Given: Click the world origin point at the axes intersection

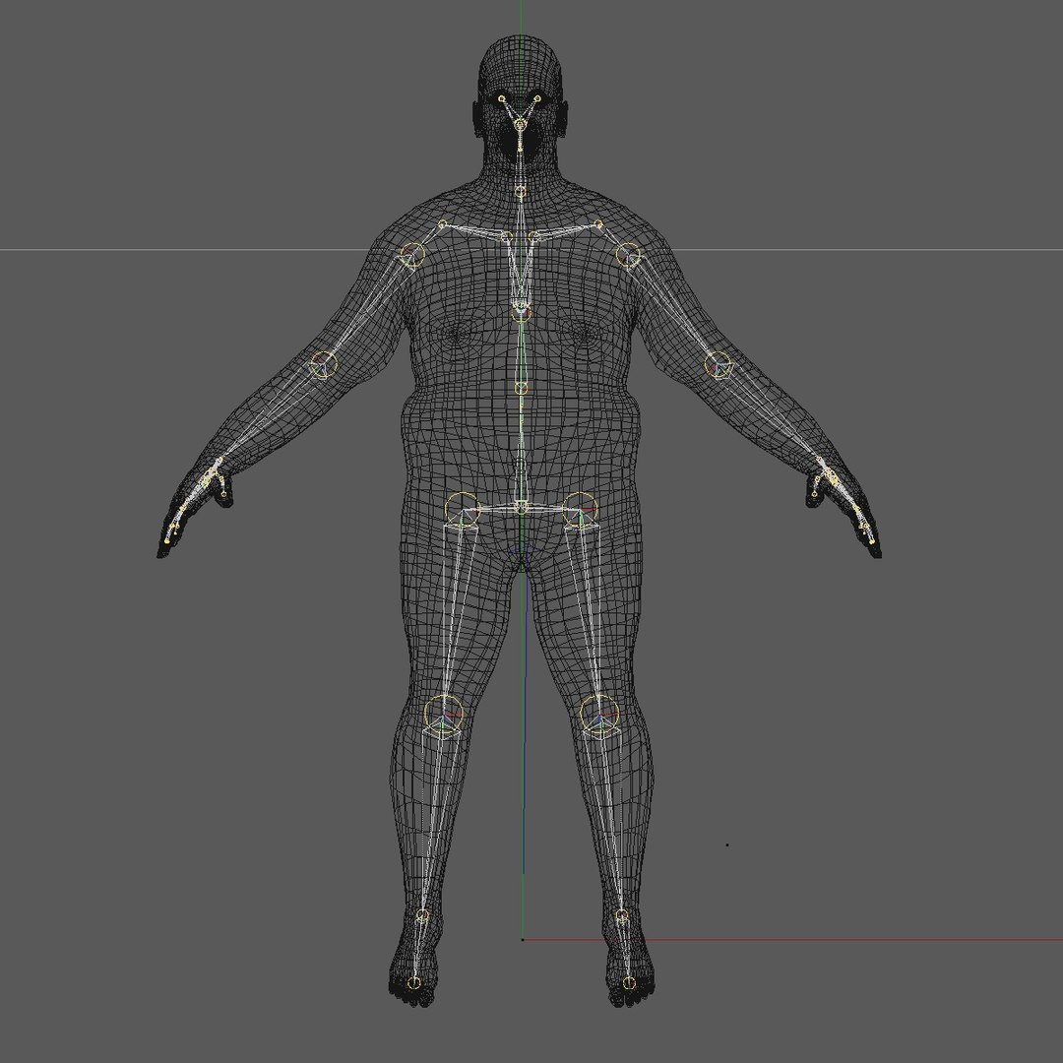Looking at the screenshot, I should tap(522, 940).
